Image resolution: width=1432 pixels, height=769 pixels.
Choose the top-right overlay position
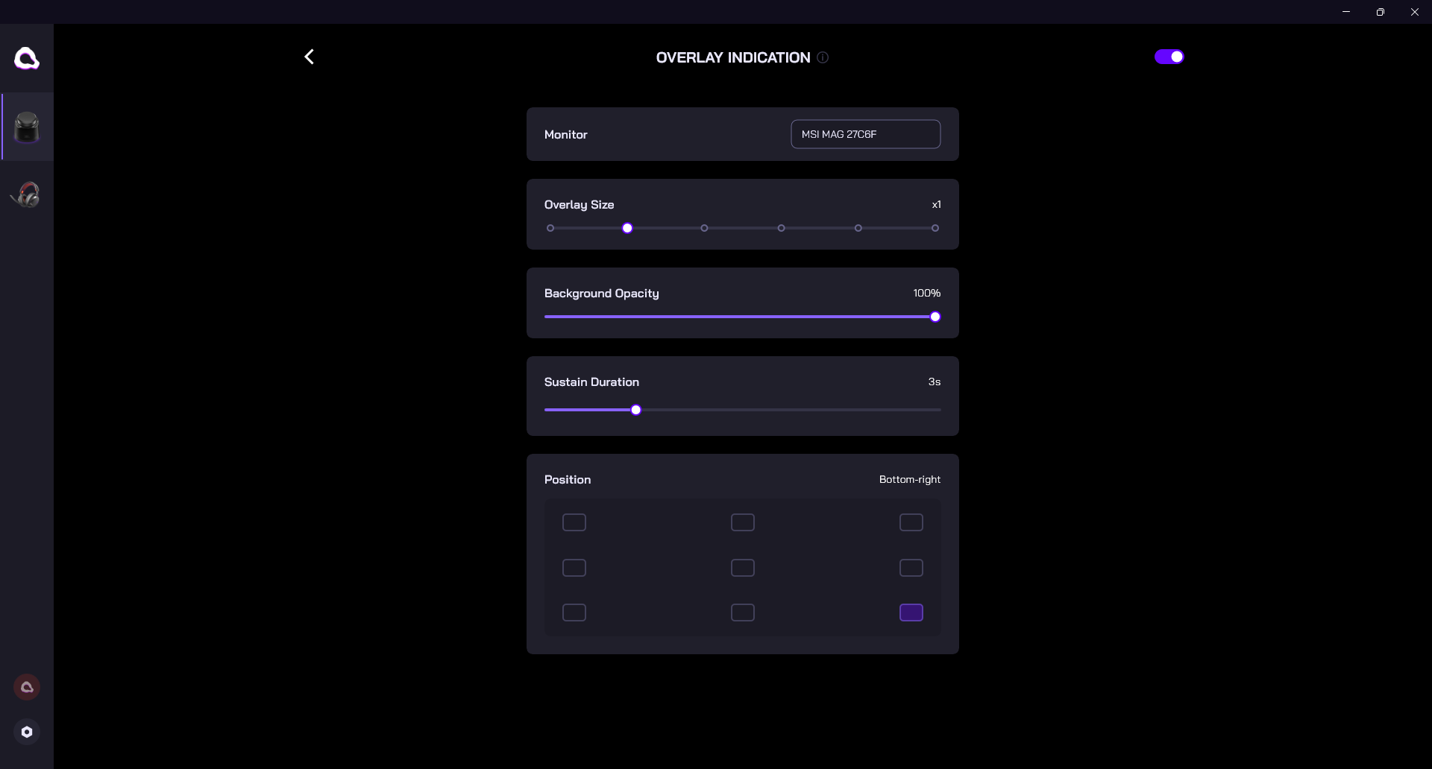pyautogui.click(x=911, y=522)
